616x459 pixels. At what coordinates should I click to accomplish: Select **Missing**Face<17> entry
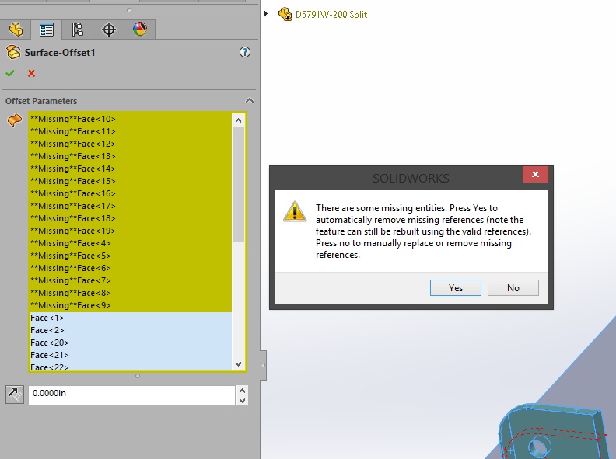coord(131,206)
